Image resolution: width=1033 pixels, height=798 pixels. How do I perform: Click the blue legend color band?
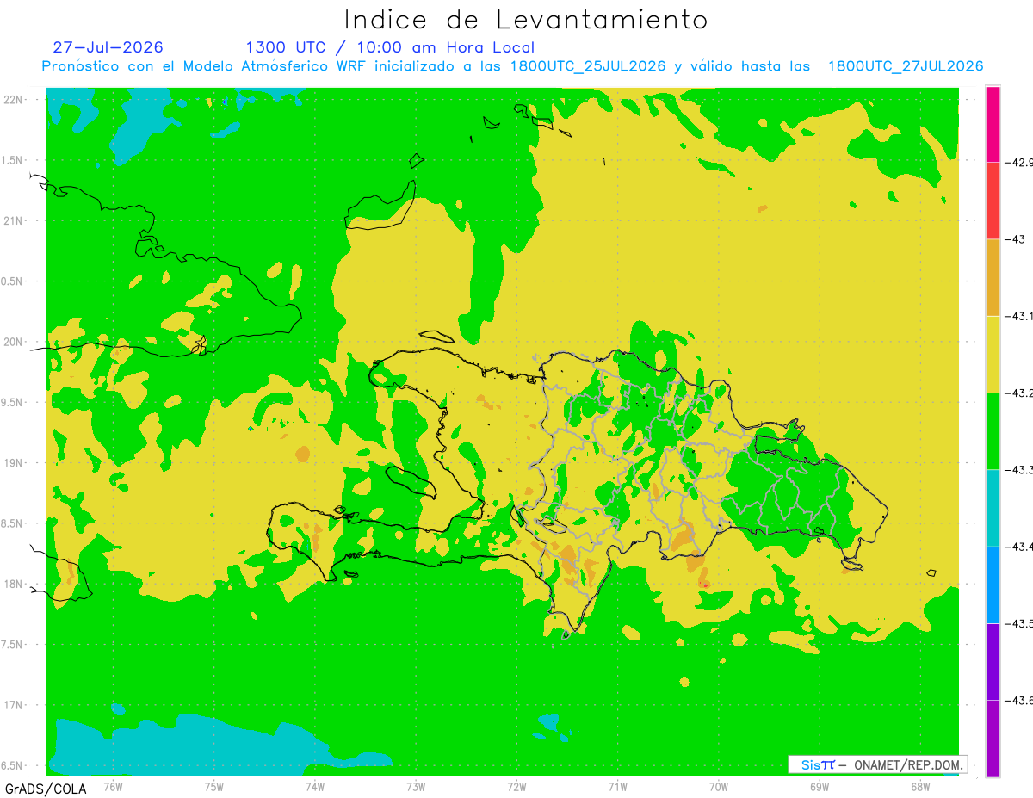click(x=993, y=585)
